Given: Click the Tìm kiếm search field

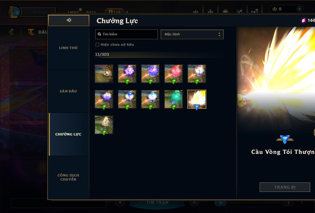Looking at the screenshot, I should 126,34.
